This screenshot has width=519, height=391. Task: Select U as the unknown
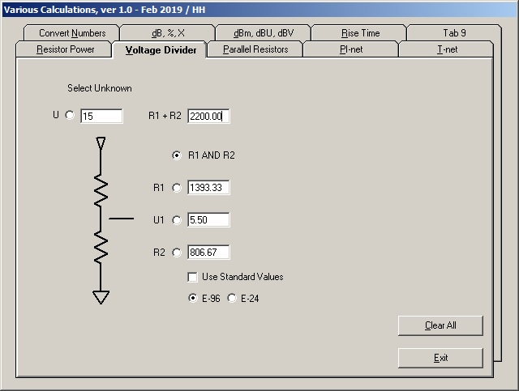[x=70, y=115]
